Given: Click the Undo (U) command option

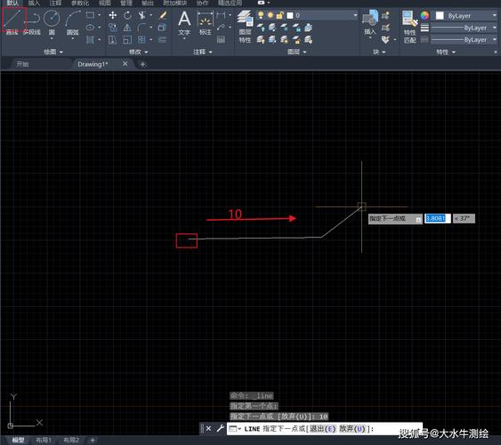Looking at the screenshot, I should [352, 429].
